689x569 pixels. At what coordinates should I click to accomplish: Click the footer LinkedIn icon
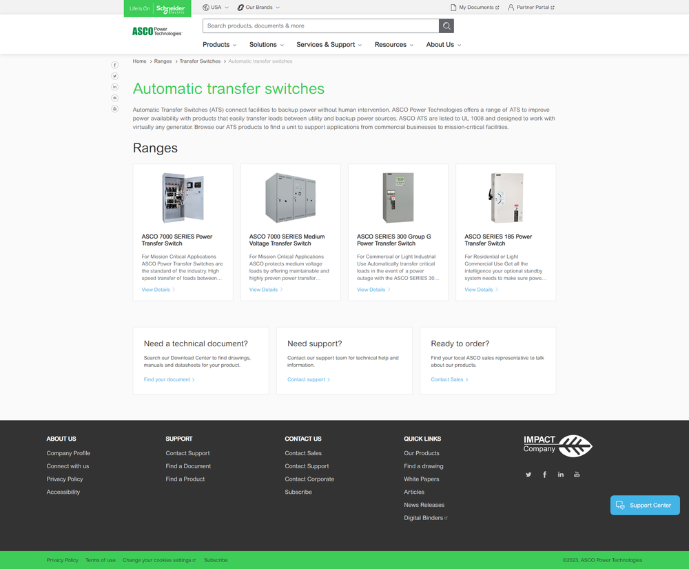coord(561,475)
